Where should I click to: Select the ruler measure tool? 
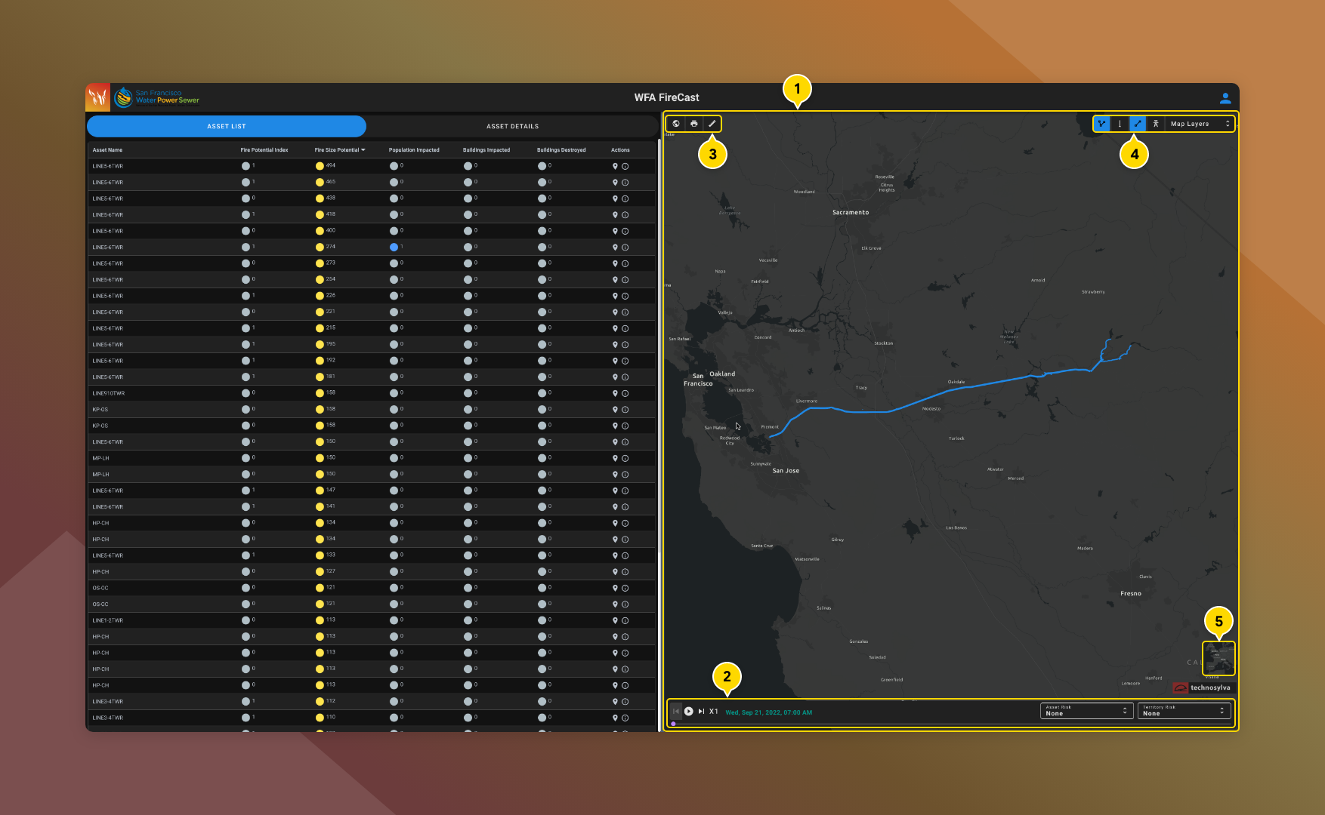(x=712, y=124)
